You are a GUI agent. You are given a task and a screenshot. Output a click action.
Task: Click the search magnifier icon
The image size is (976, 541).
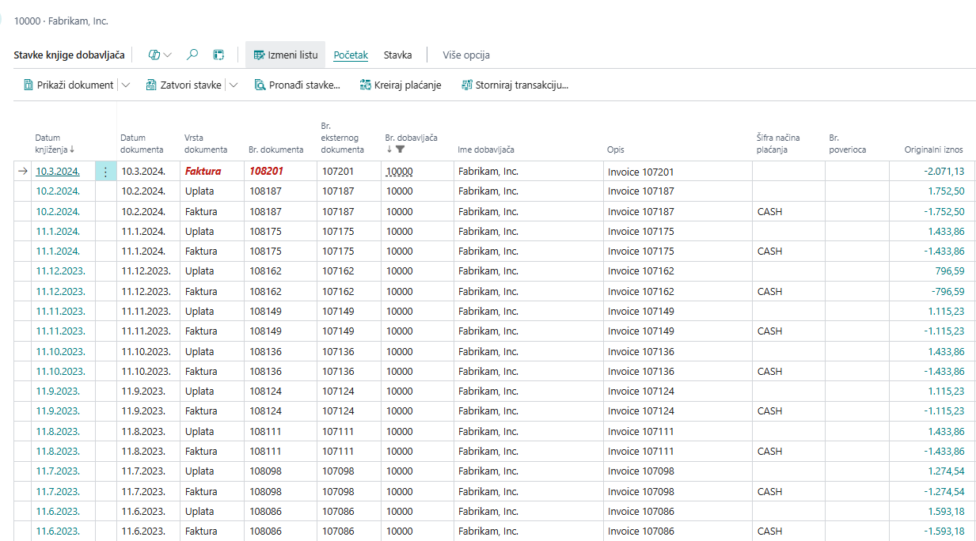coord(192,55)
